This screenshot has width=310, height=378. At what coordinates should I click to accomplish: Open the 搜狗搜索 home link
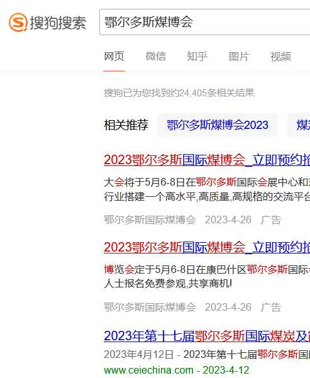point(48,23)
